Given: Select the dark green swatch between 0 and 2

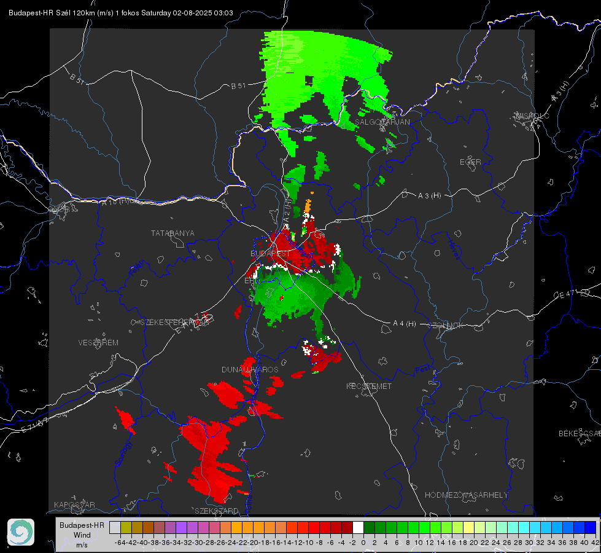Looking at the screenshot, I should pyautogui.click(x=369, y=527).
